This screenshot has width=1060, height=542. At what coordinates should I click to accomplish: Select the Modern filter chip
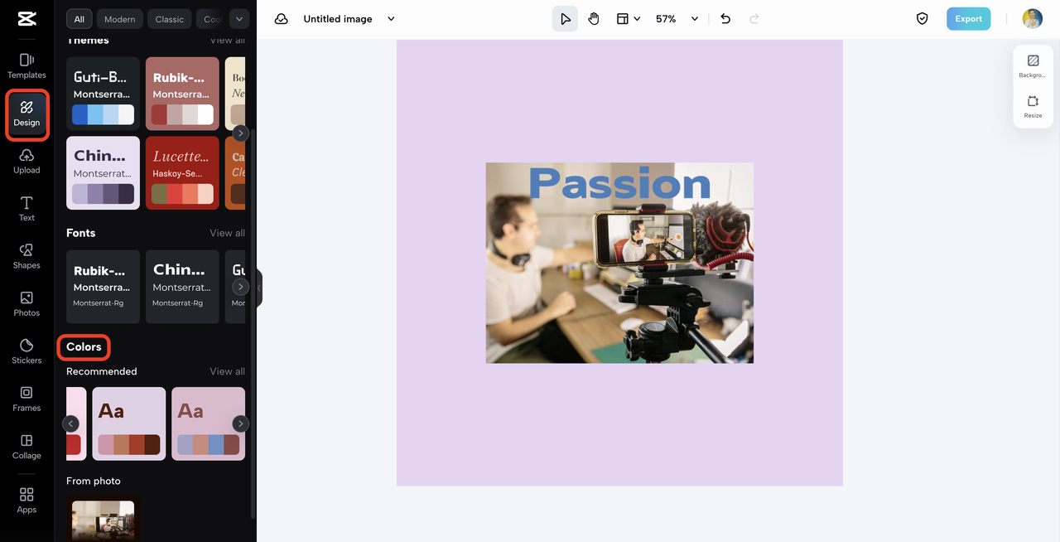click(119, 19)
